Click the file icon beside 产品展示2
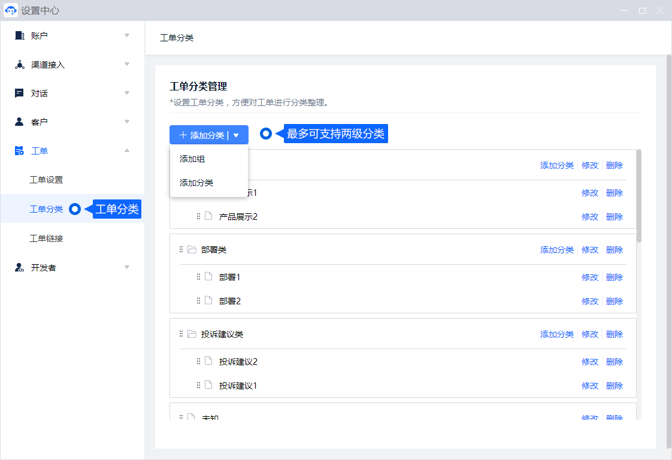The image size is (672, 460). (208, 216)
